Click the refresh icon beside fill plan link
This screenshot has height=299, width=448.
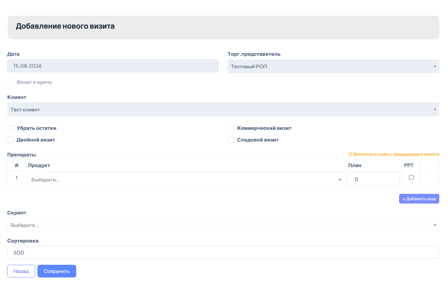[x=350, y=154]
